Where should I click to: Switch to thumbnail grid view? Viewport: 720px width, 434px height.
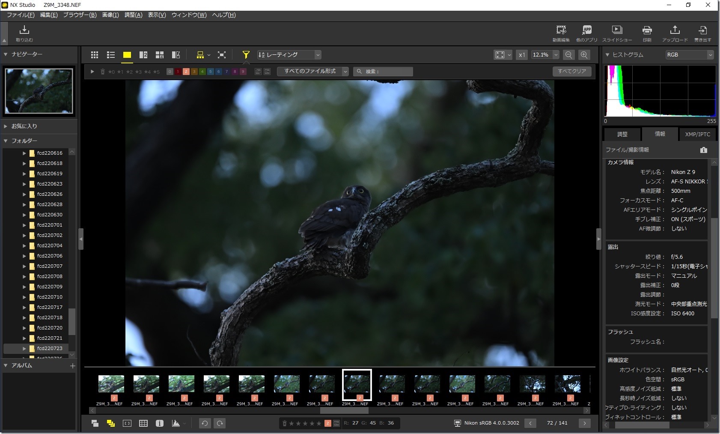pos(95,55)
